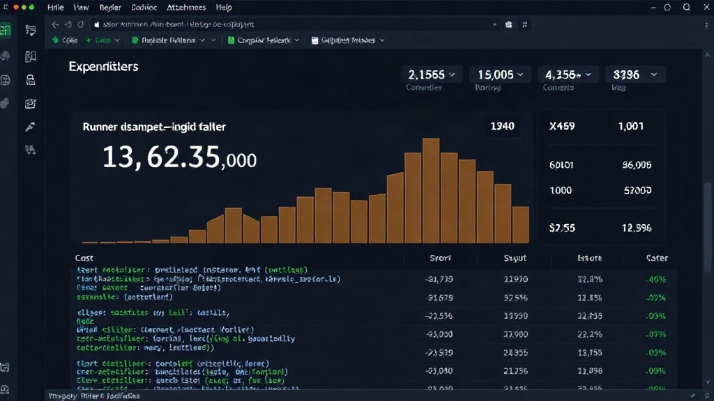Click the white Gilpllett toolbar icon
This screenshot has height=401, width=714.
point(314,40)
